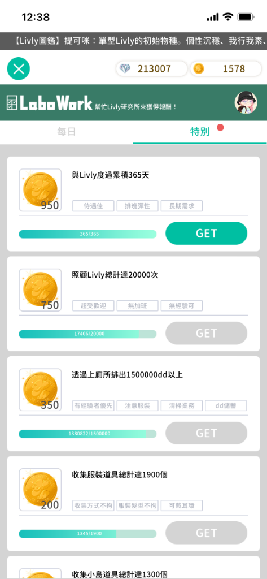
Task: Tap the 750 coin reward icon
Action: 40,290
